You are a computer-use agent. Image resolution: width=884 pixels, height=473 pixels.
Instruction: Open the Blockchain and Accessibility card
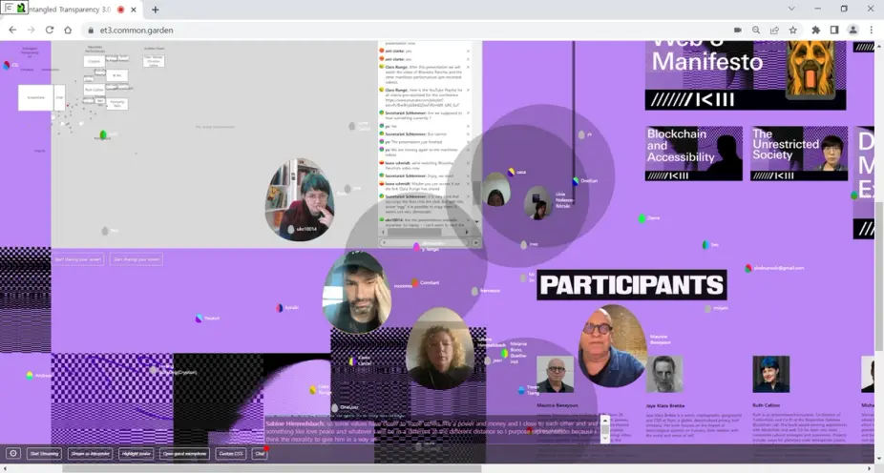point(693,154)
